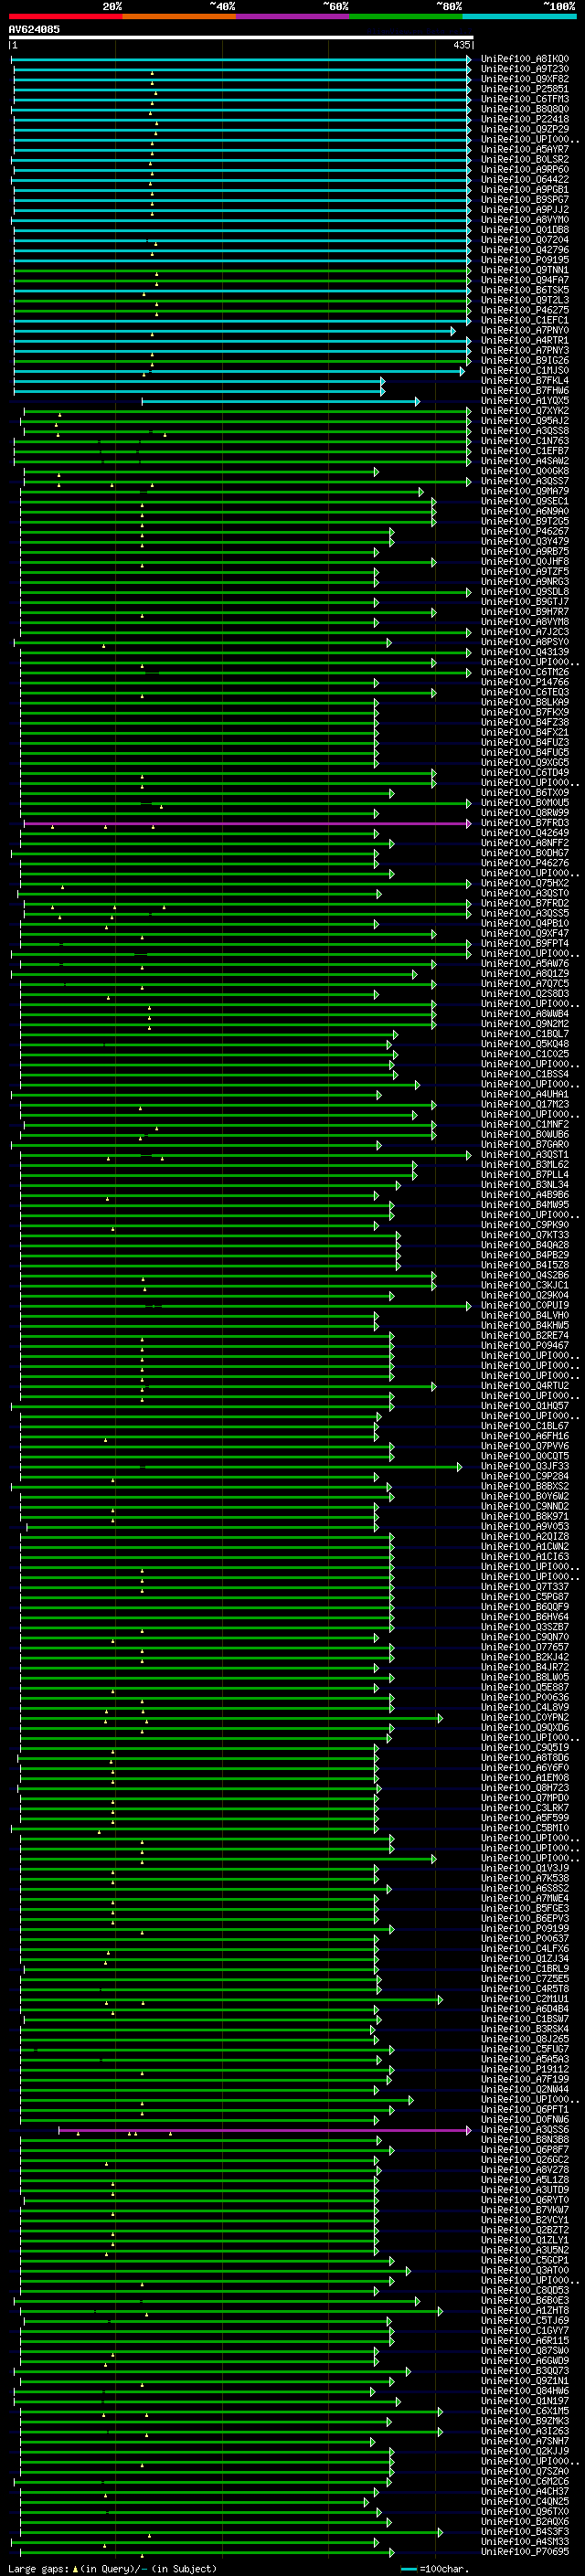Open hit UniRef100_Q9ZP29

tap(525, 129)
